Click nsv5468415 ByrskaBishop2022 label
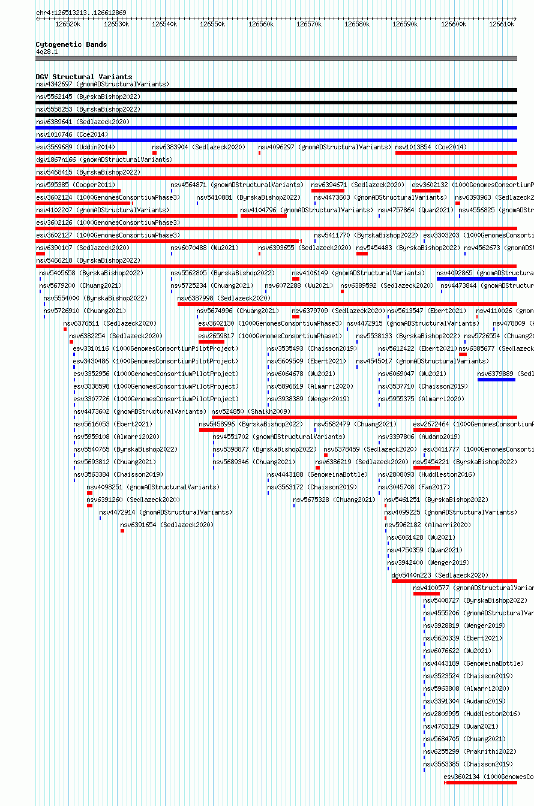534x806 pixels. coord(88,172)
